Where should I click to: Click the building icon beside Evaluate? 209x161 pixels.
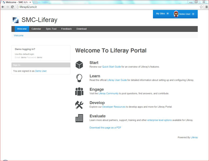[x=79, y=118]
